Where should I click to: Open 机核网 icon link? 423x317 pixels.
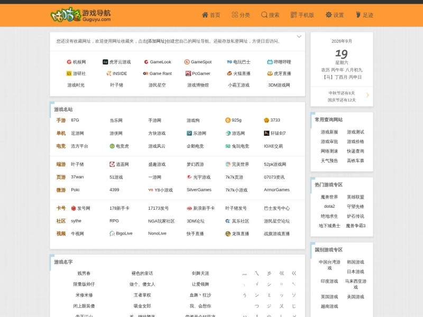tap(76, 62)
